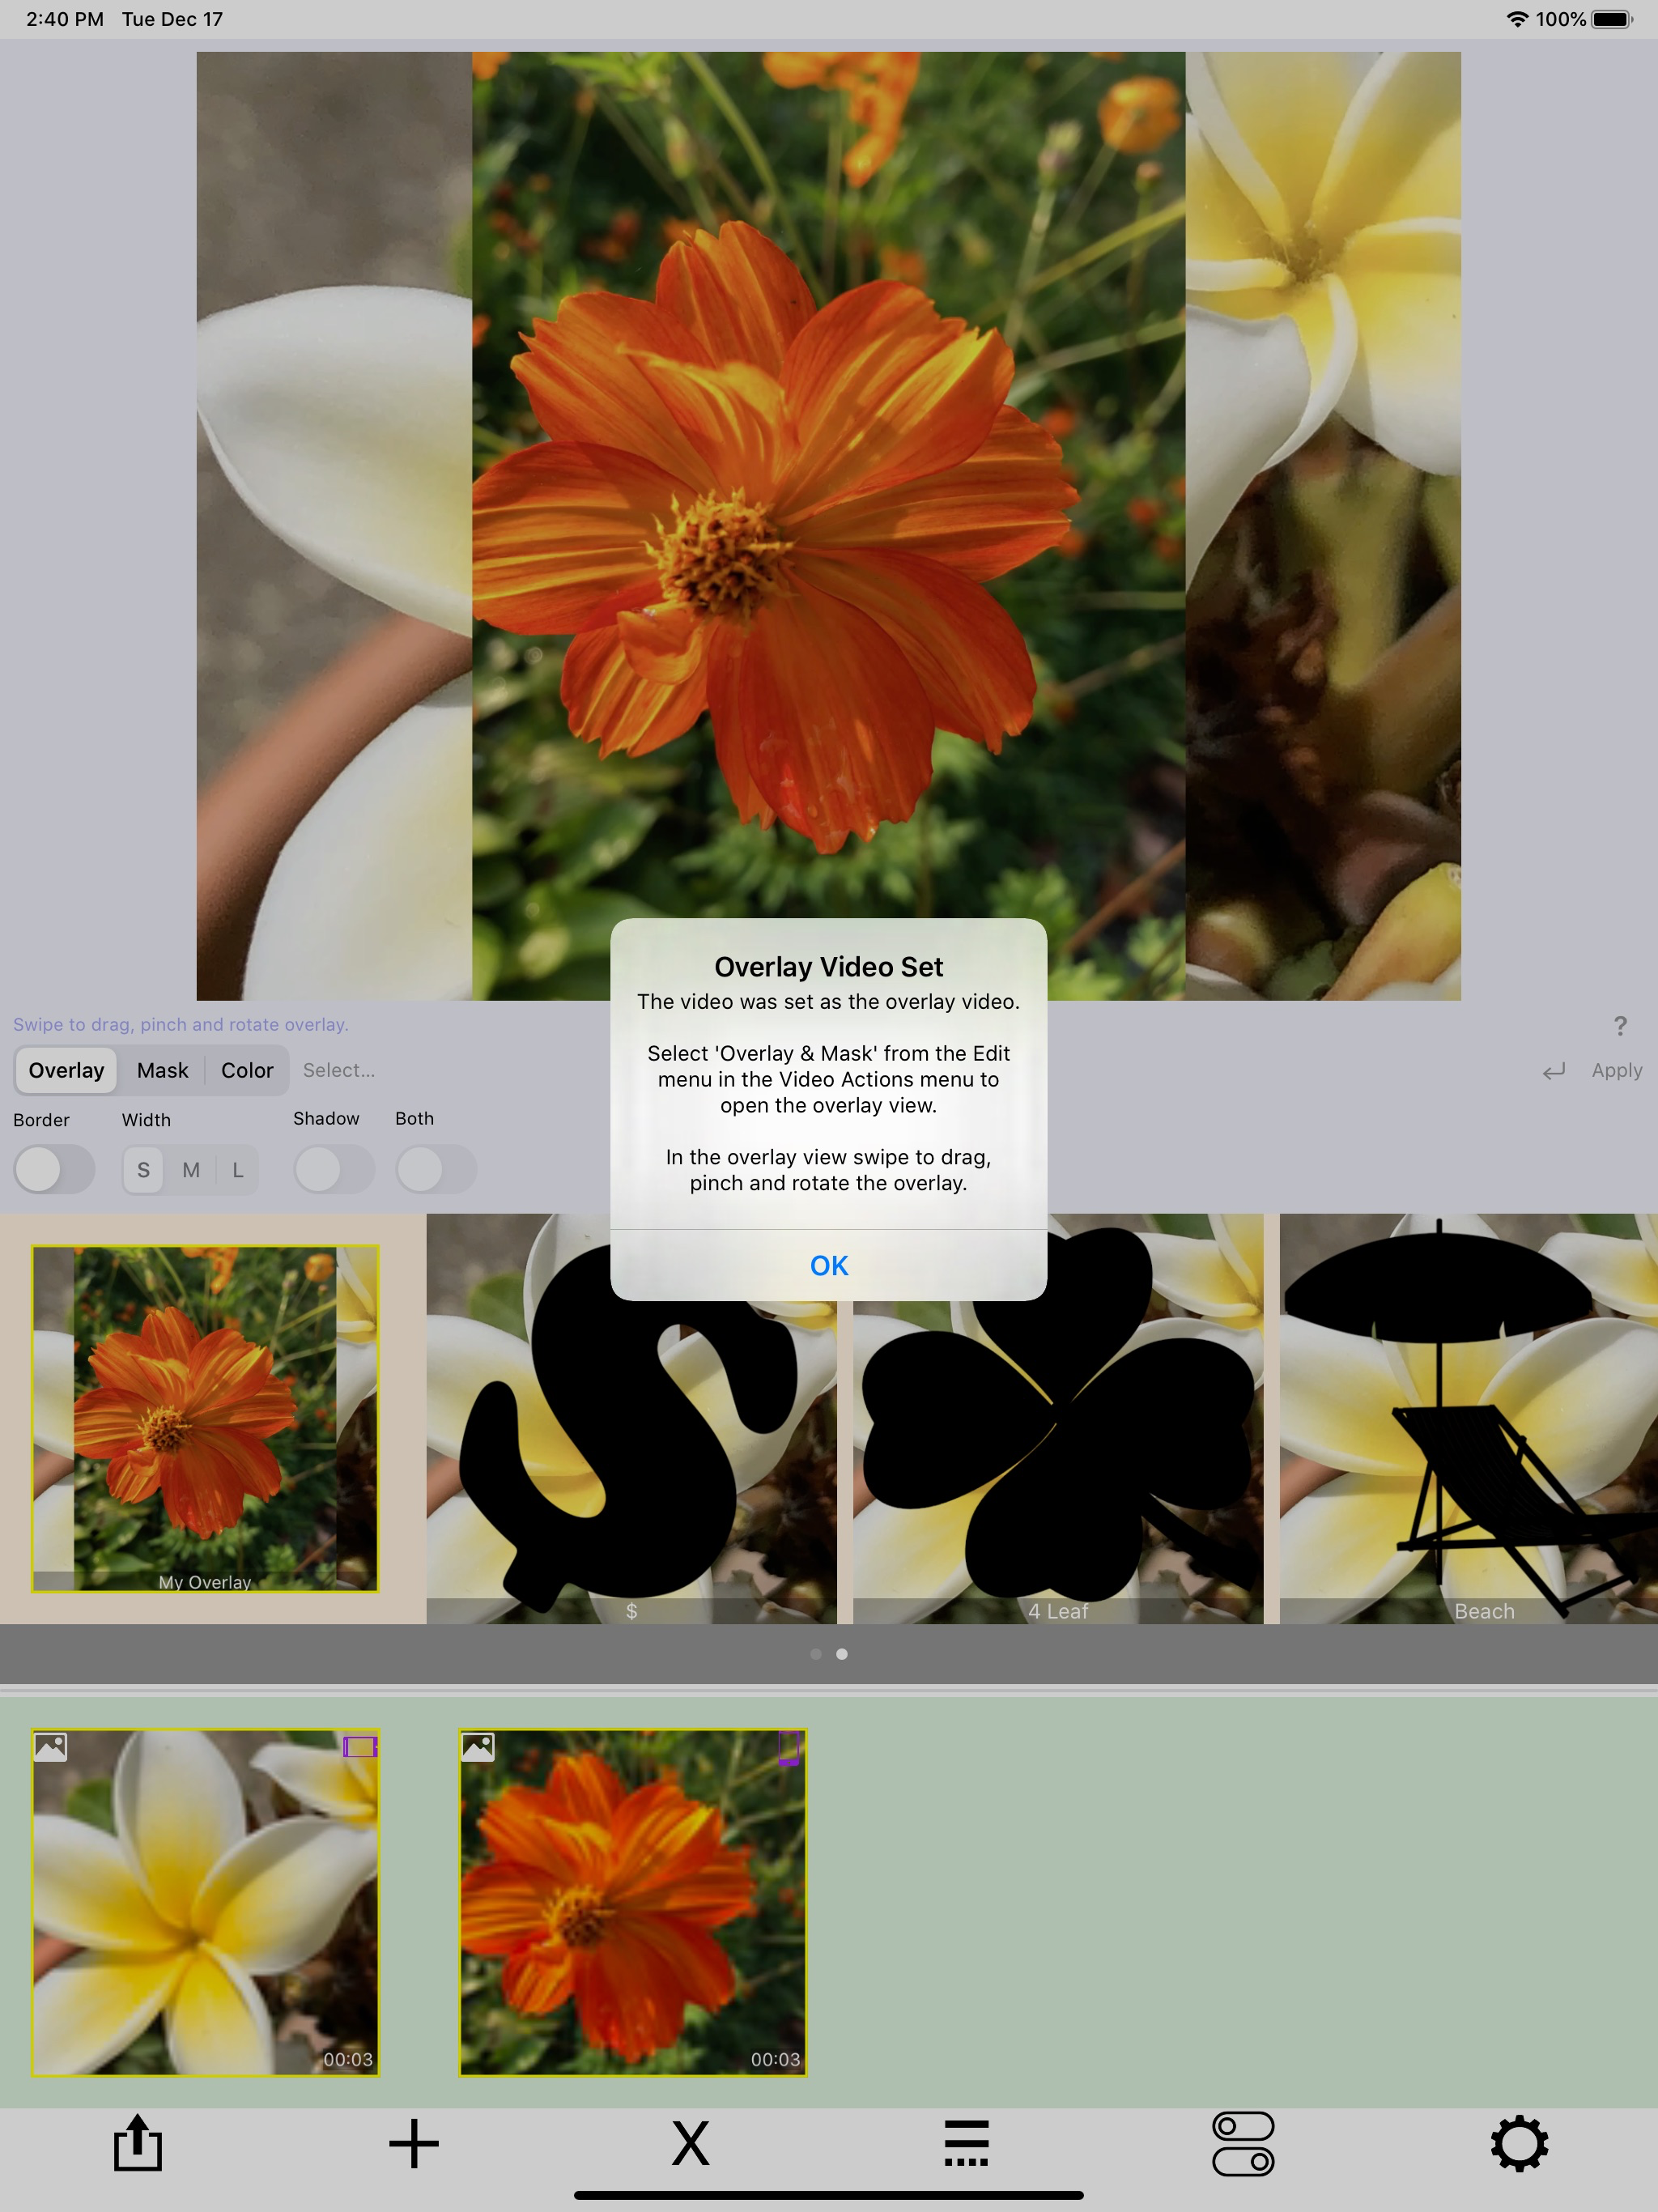Tap the X icon in bottom toolbar

coord(690,2143)
